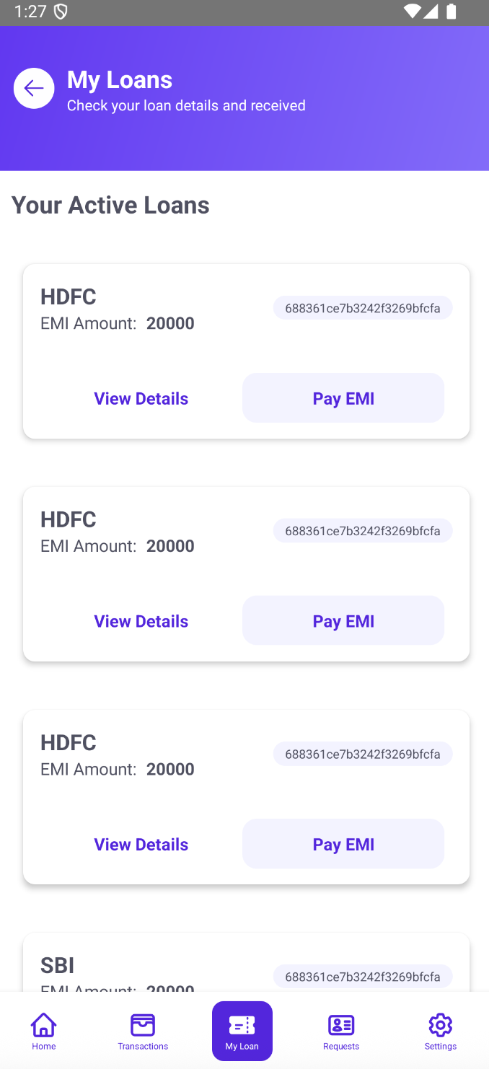The image size is (489, 1069).
Task: Tap the shield icon in status bar
Action: tap(61, 12)
